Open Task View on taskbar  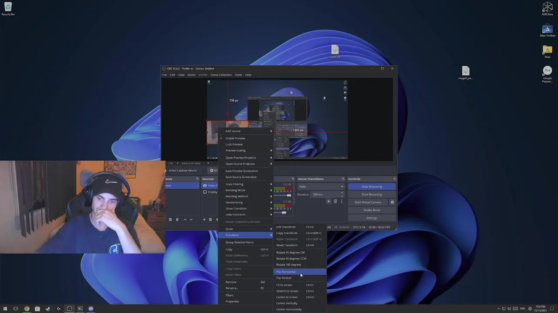16,309
